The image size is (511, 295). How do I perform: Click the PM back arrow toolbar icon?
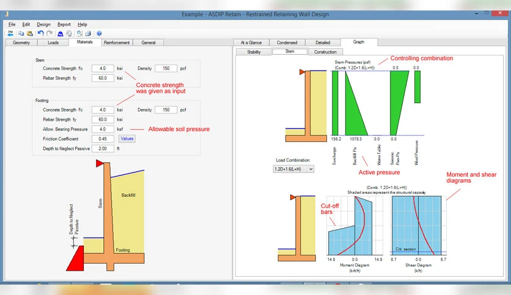pyautogui.click(x=10, y=33)
